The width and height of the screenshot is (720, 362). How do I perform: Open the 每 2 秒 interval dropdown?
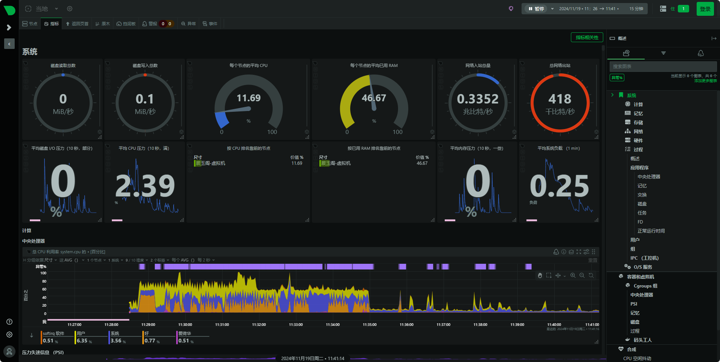click(206, 260)
